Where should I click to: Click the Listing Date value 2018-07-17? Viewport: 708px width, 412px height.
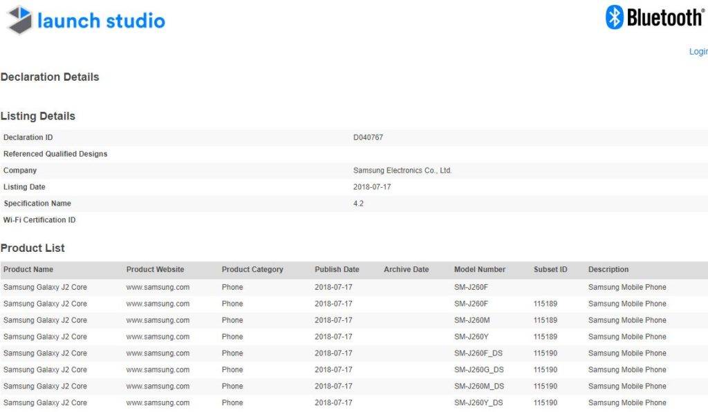[372, 187]
